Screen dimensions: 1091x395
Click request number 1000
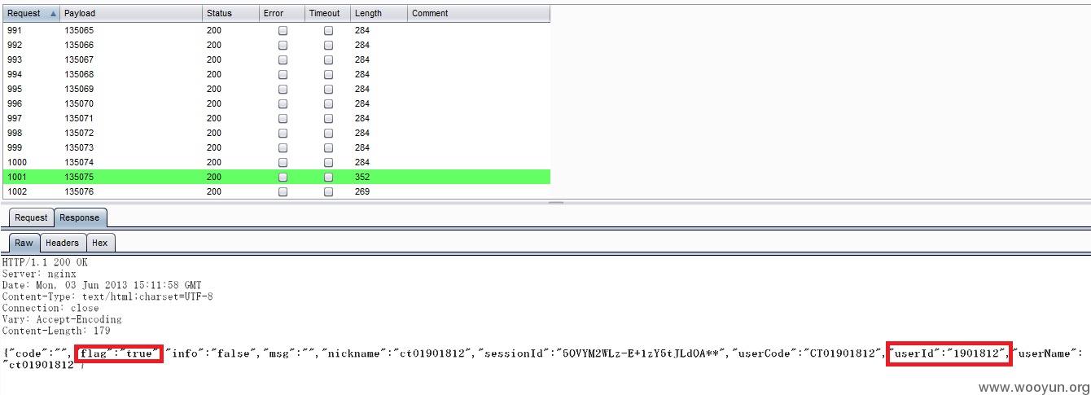tap(17, 162)
